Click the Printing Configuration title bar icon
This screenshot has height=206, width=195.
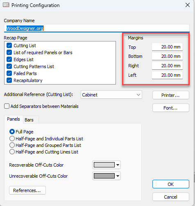(6, 5)
